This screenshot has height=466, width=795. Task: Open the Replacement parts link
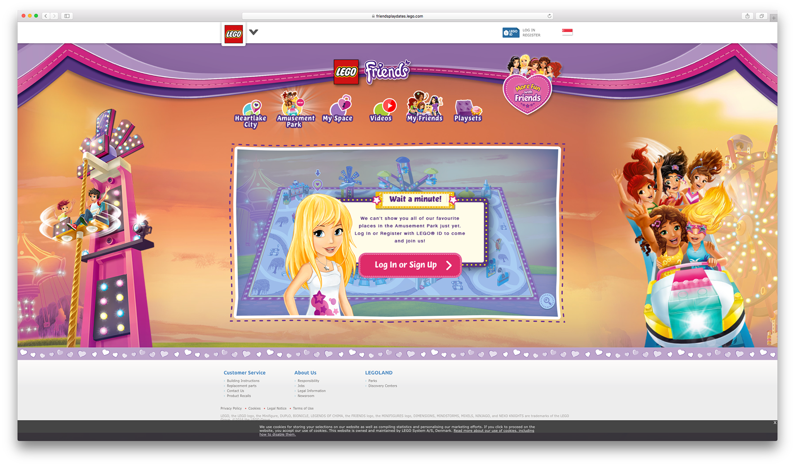click(x=241, y=386)
